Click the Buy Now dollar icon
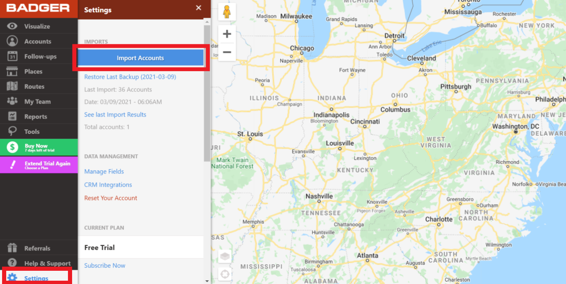This screenshot has width=566, height=284. pyautogui.click(x=12, y=147)
